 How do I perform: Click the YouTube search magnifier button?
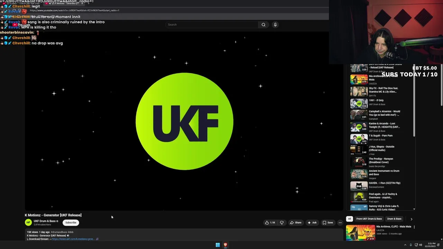click(x=263, y=25)
